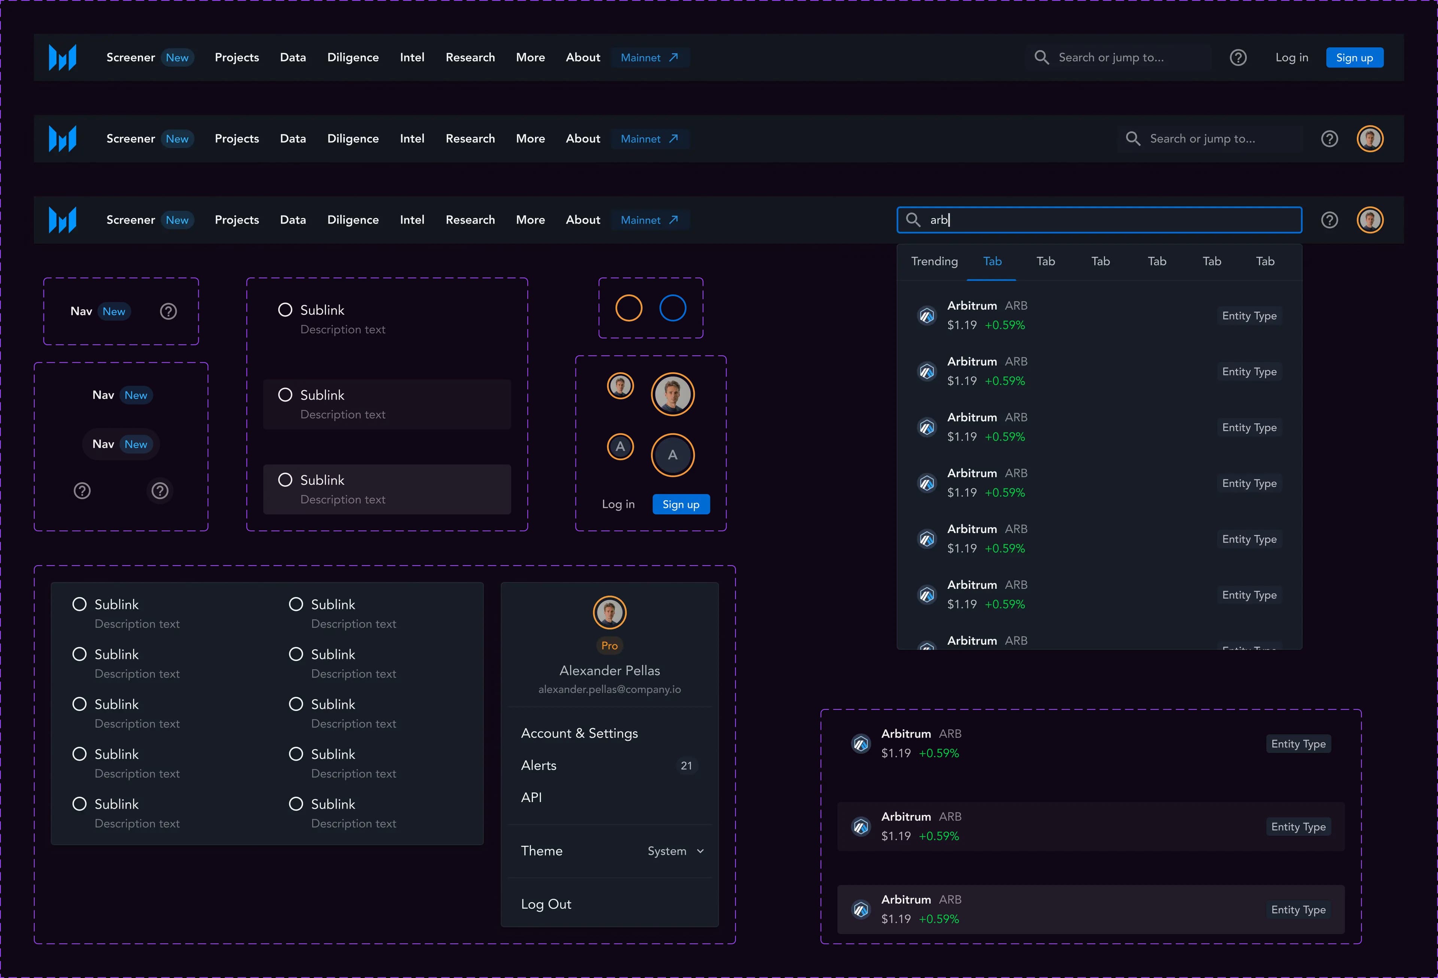Click the help icon beside the standalone Nav New item
The image size is (1438, 978).
click(x=168, y=311)
